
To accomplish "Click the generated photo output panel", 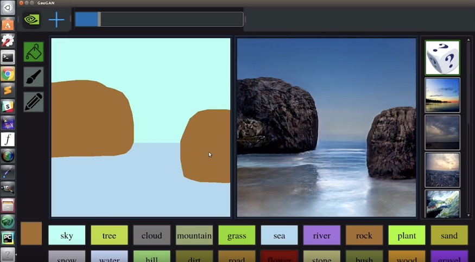I will (x=327, y=127).
